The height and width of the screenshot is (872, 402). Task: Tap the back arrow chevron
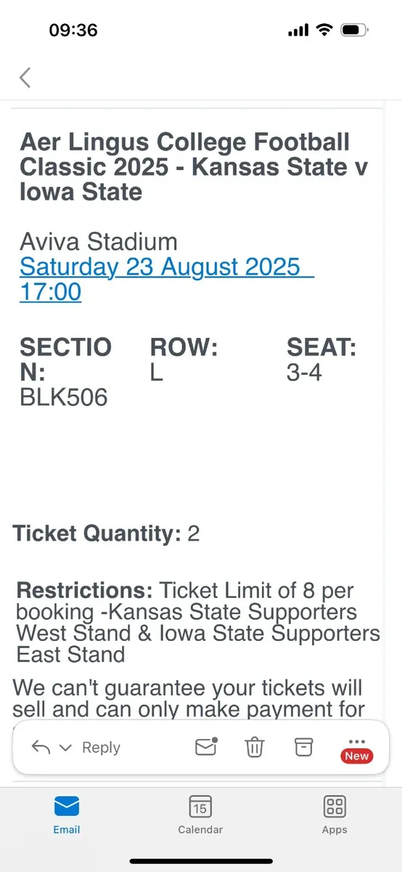pos(25,77)
